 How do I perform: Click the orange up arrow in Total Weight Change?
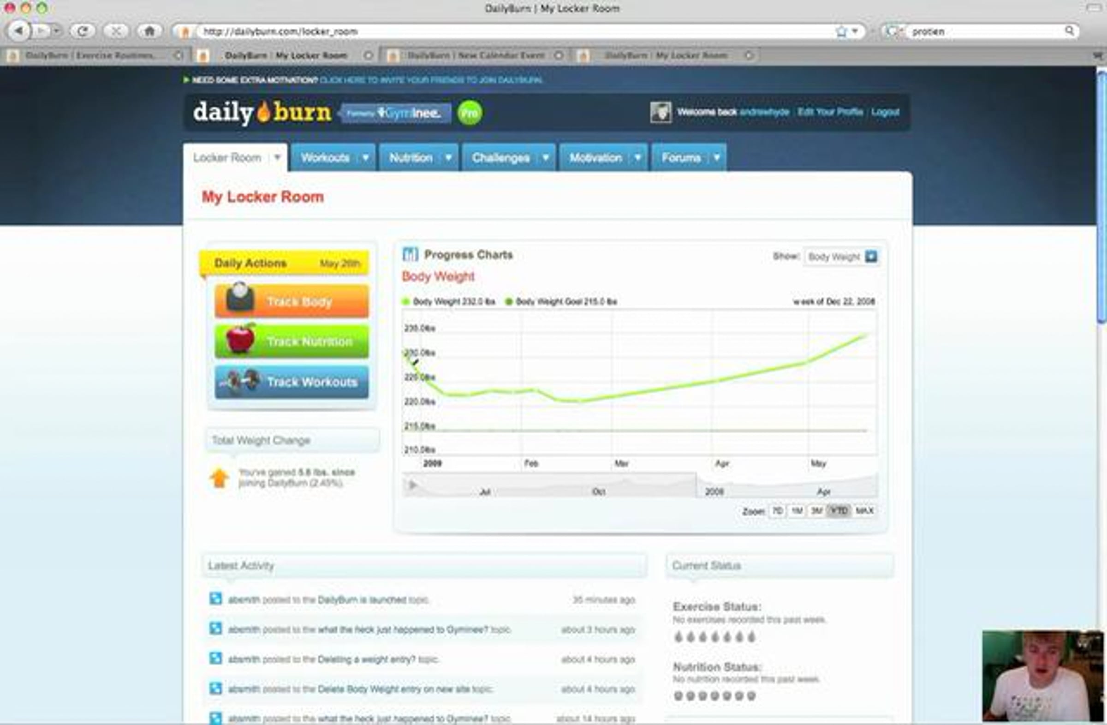click(219, 478)
